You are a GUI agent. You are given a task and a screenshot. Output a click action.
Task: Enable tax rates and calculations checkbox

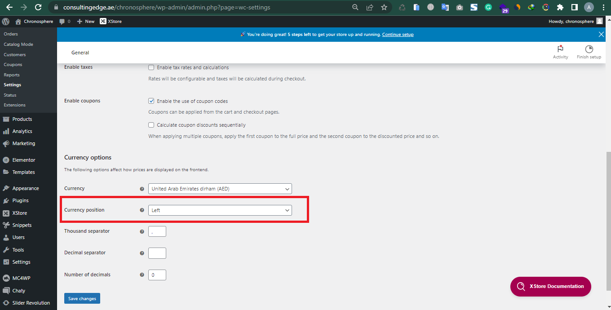pos(151,67)
